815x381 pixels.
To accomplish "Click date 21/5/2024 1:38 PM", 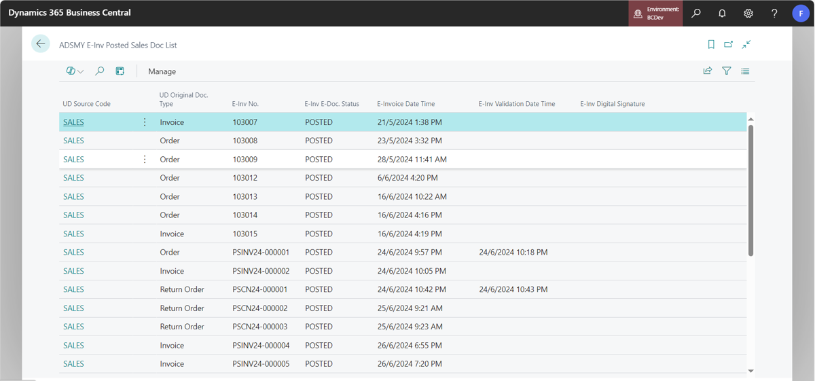I will click(x=410, y=122).
